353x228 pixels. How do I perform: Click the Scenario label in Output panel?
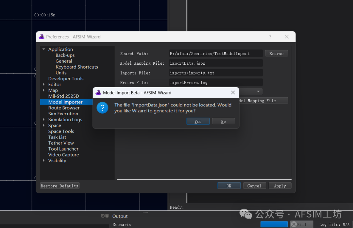coord(122,224)
